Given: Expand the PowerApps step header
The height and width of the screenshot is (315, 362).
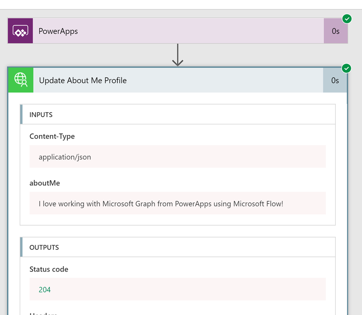Looking at the screenshot, I should click(178, 31).
